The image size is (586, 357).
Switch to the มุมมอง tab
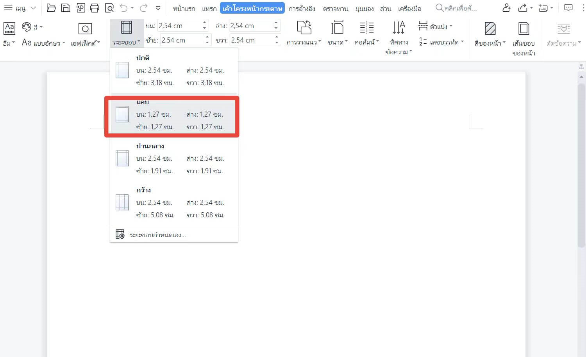(x=364, y=8)
